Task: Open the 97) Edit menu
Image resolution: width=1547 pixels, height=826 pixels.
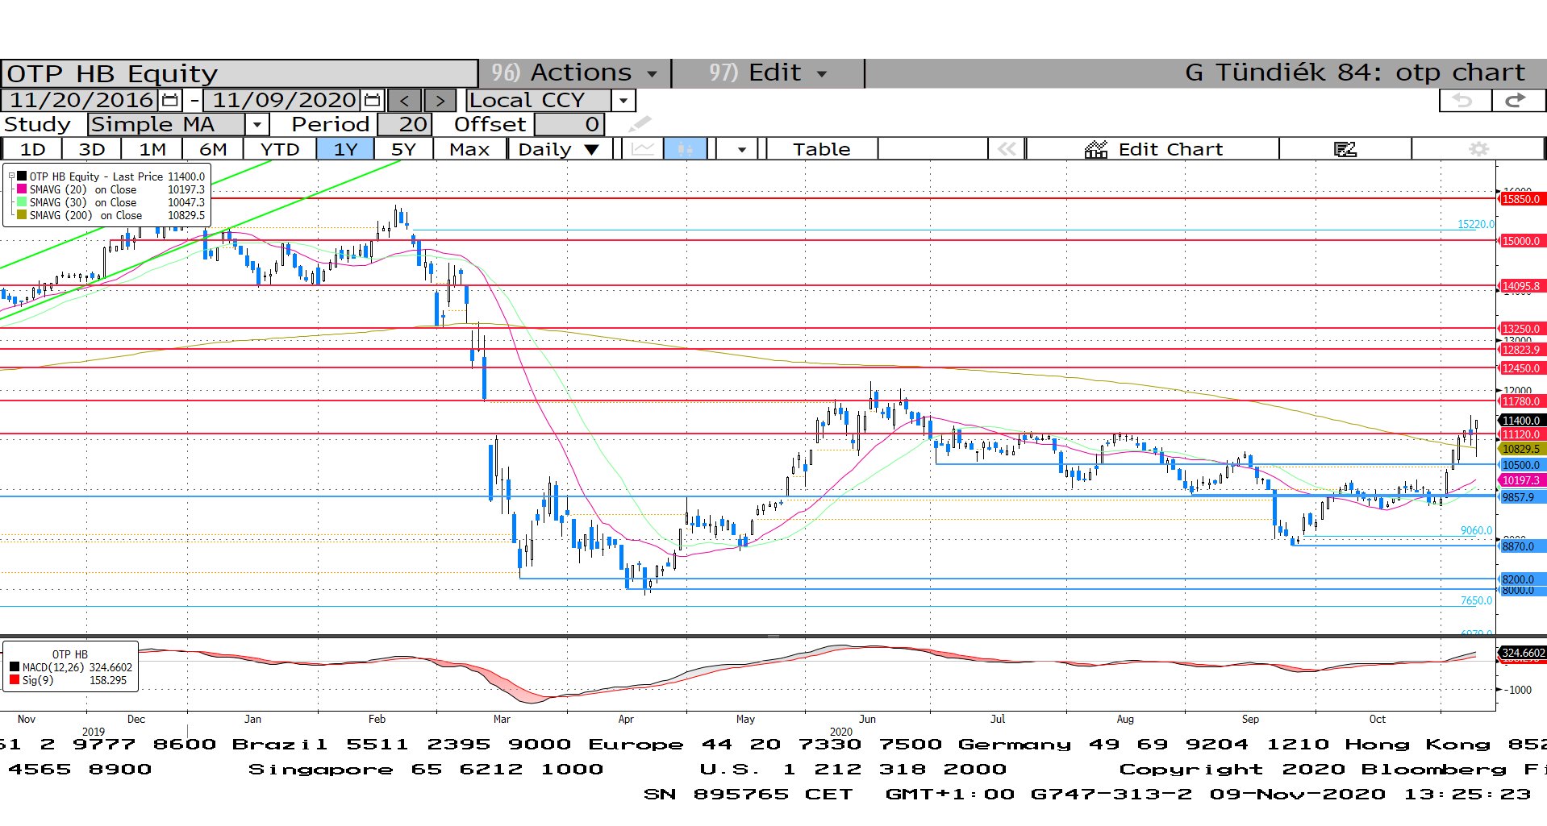Action: tap(768, 73)
